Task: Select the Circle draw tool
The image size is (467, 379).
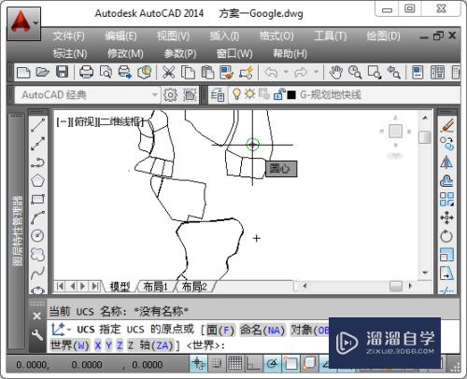Action: click(38, 235)
